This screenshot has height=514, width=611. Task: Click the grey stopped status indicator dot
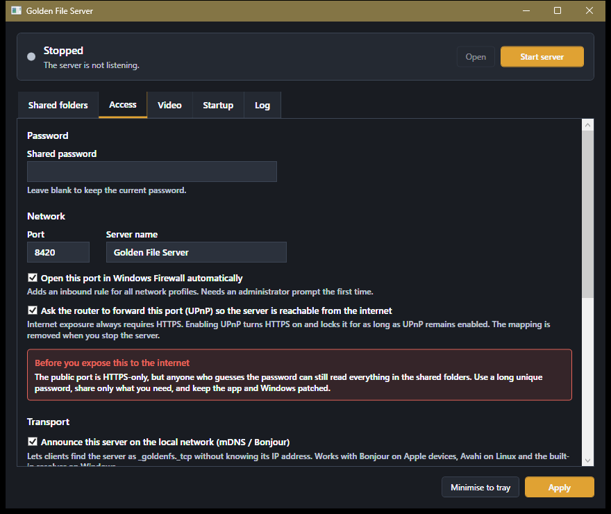(x=31, y=57)
